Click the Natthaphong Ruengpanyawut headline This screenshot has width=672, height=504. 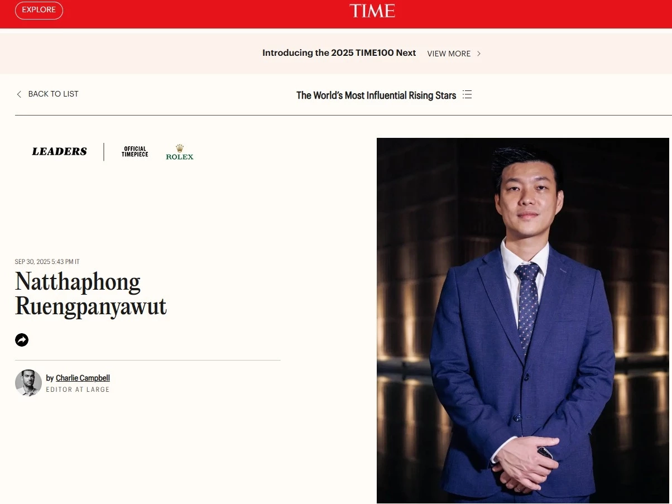click(91, 294)
